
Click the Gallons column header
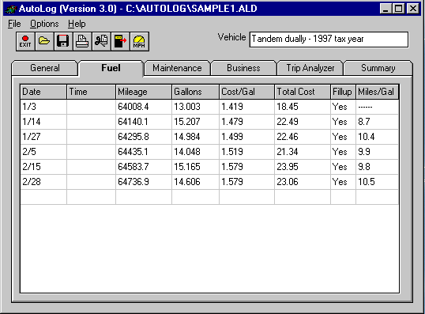pyautogui.click(x=195, y=92)
